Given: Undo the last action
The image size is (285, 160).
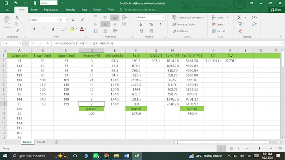Looking at the screenshot, I should (x=16, y=3).
